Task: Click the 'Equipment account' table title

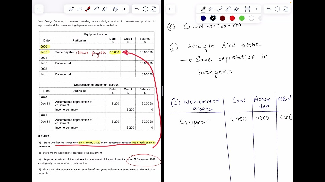Action: (97, 34)
